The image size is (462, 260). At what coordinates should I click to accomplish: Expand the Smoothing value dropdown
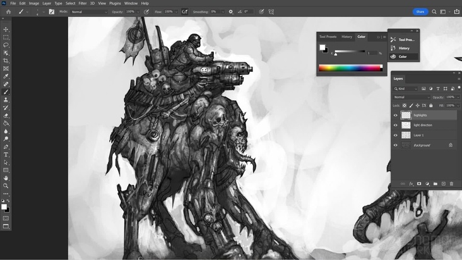223,12
